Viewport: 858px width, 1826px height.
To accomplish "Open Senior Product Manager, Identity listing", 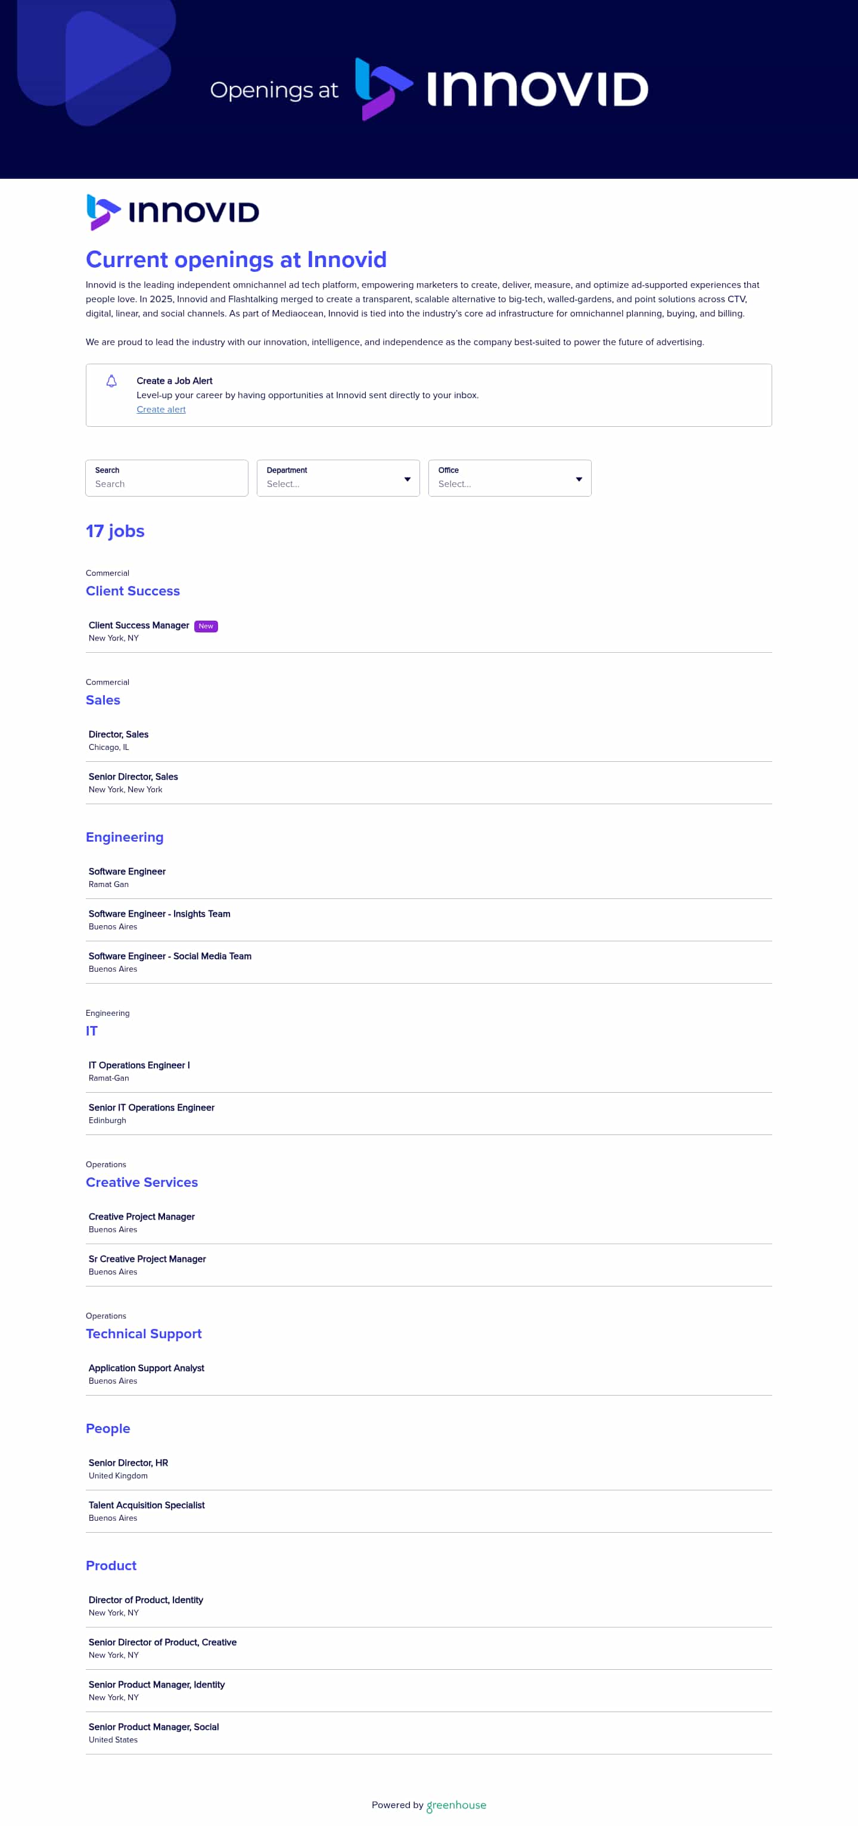I will tap(428, 1691).
